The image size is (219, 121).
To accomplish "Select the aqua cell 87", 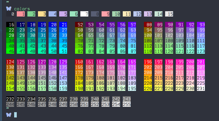I will pyautogui.click(x=132, y=51).
